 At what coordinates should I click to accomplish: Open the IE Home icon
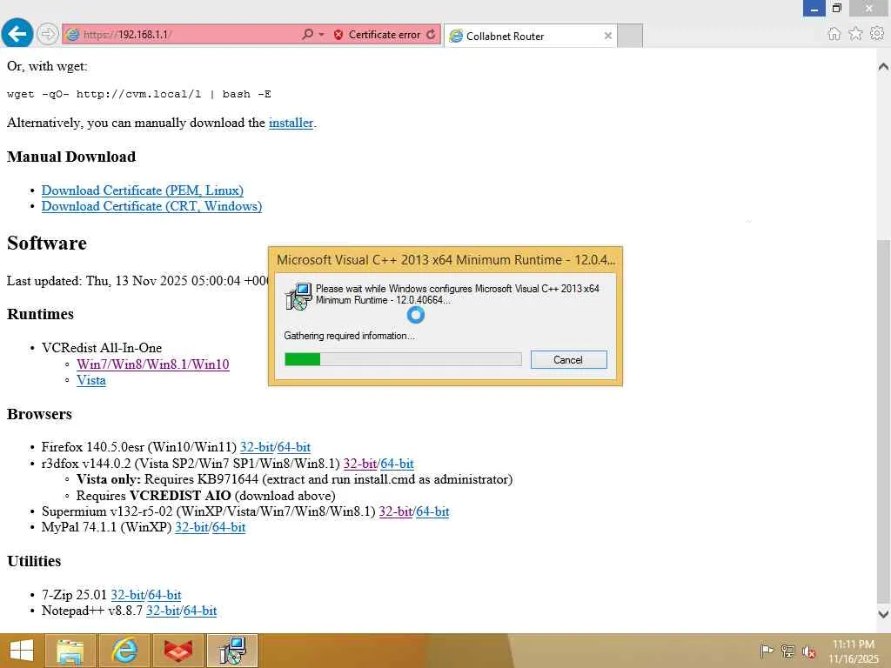click(834, 34)
